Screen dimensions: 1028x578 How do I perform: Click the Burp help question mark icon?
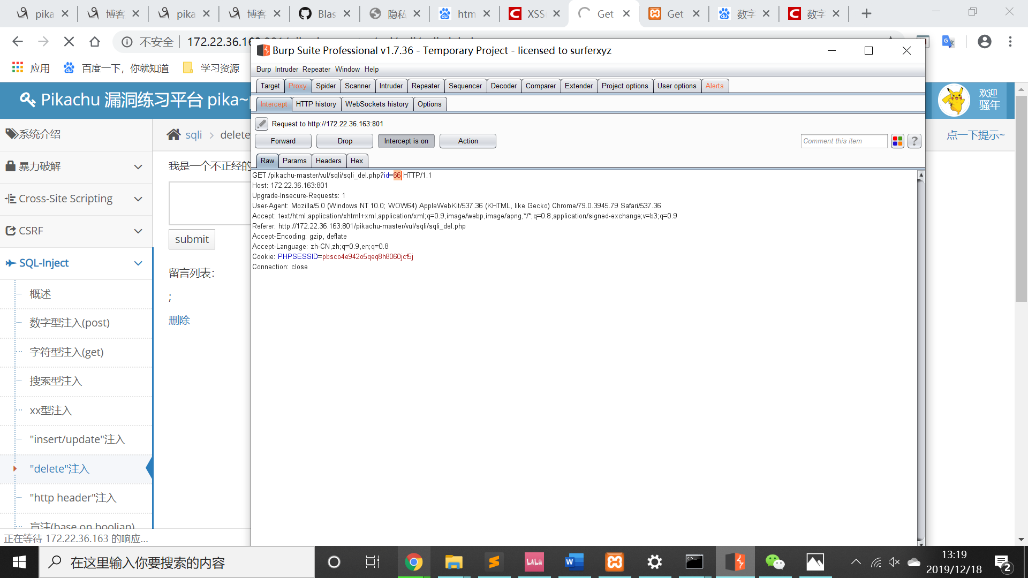[914, 141]
